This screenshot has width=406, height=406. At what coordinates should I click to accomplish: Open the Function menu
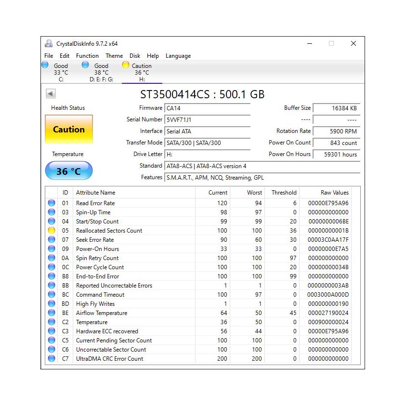tap(87, 56)
